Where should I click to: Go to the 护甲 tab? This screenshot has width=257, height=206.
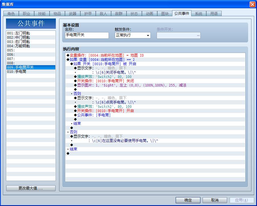click(88, 14)
